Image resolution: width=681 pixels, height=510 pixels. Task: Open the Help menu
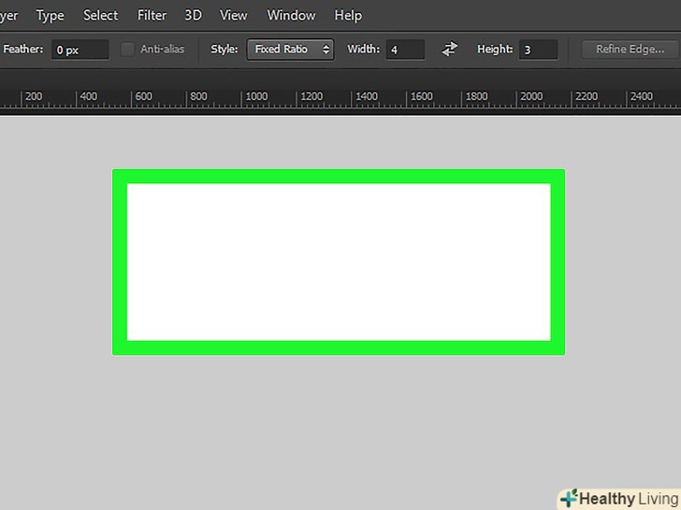[x=348, y=15]
